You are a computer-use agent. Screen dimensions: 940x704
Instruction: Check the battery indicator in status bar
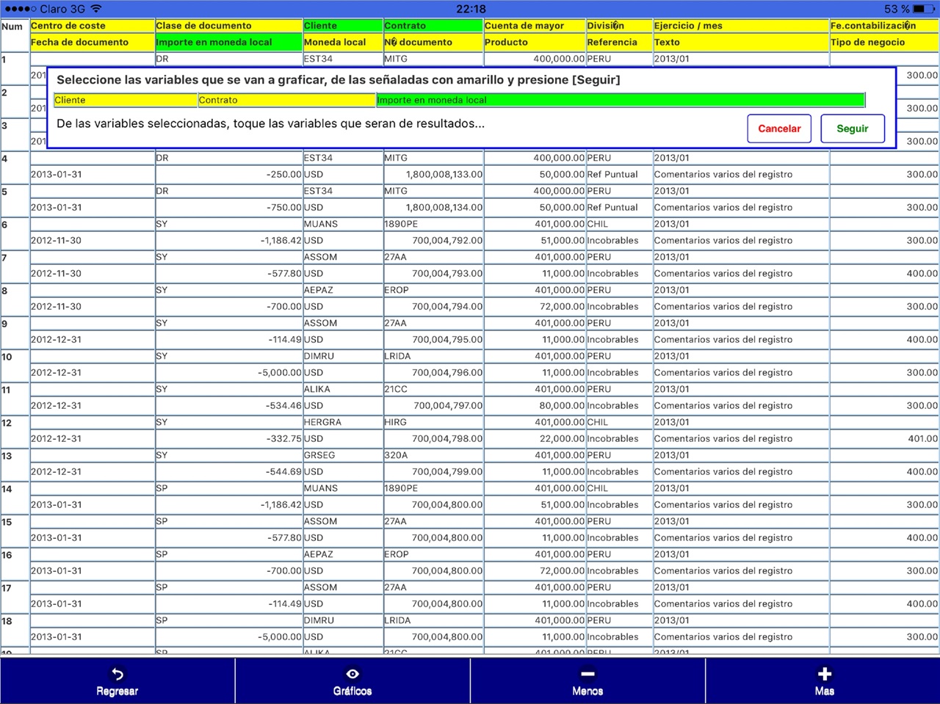[924, 9]
